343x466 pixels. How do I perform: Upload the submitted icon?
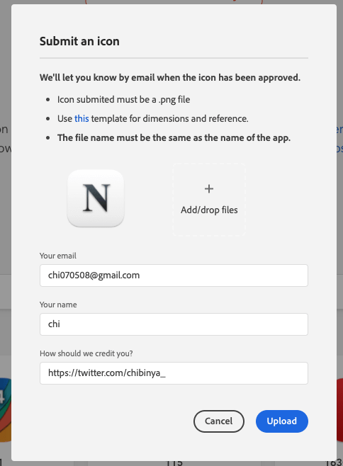[282, 421]
